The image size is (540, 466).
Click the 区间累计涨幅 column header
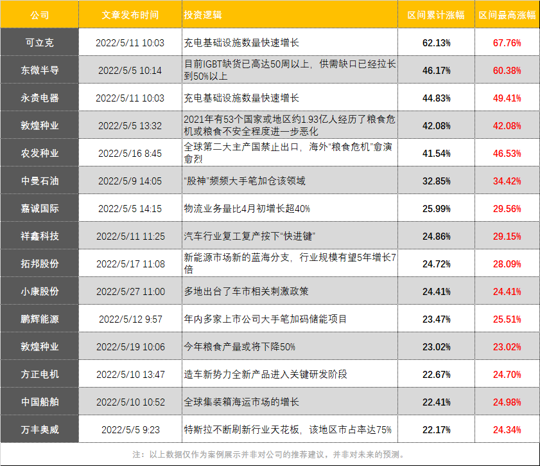[436, 15]
